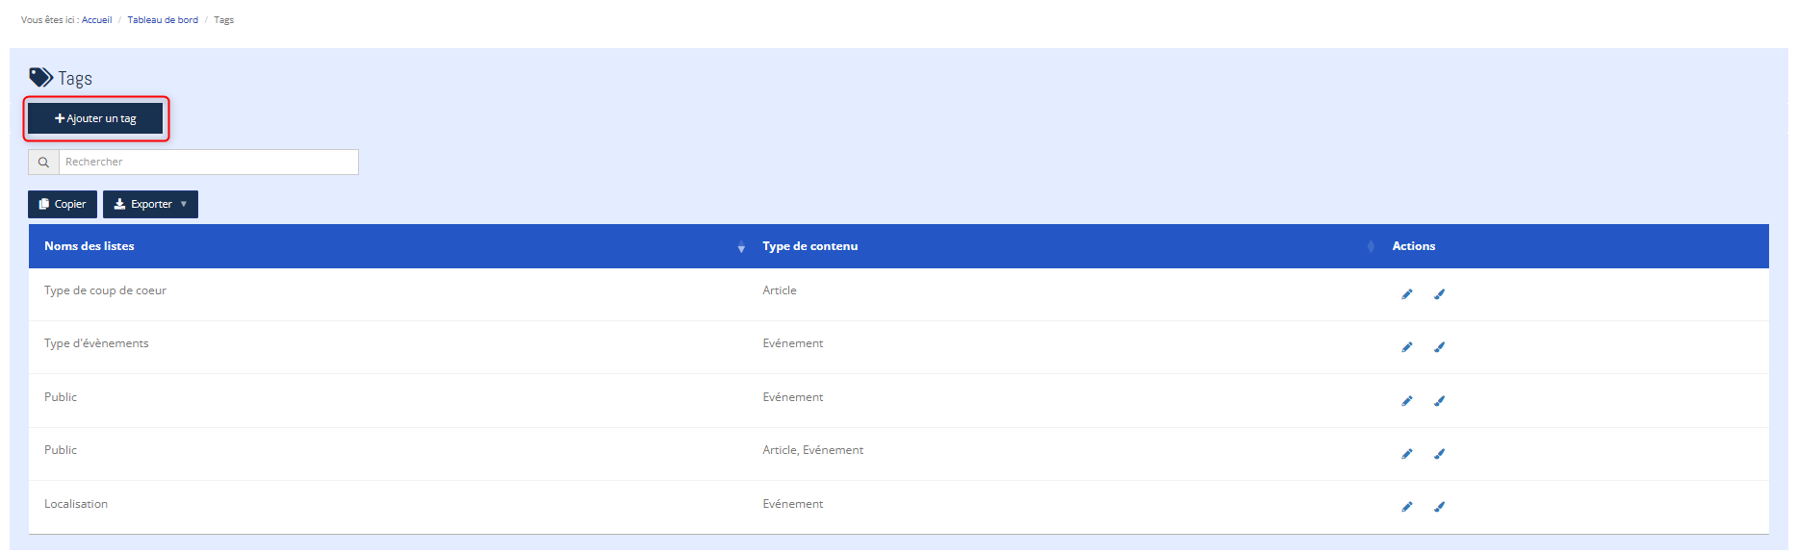Click the Actions column header

(x=1413, y=246)
